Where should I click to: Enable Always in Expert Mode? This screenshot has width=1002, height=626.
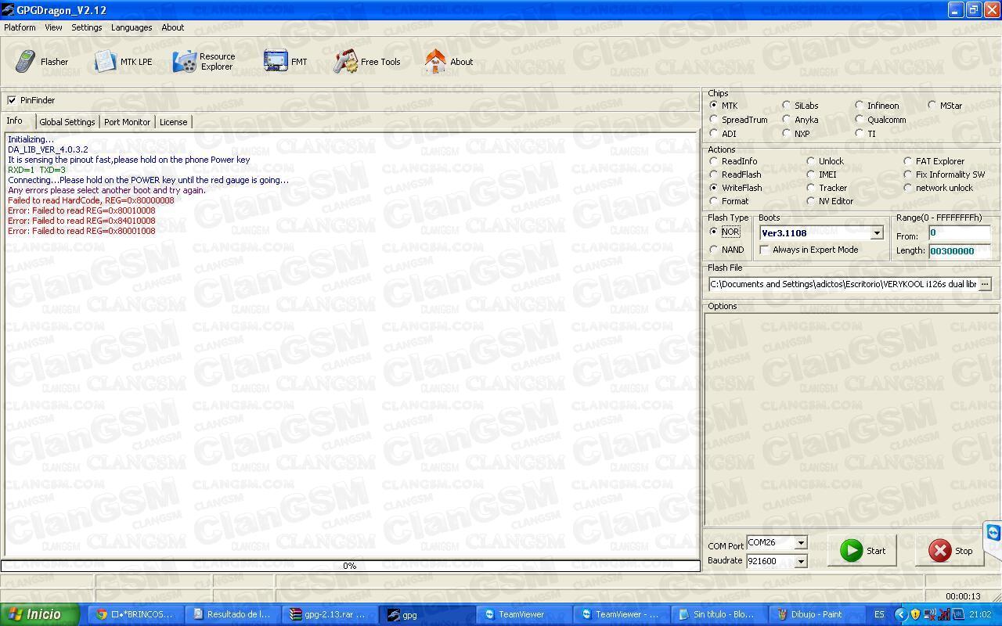pyautogui.click(x=765, y=250)
